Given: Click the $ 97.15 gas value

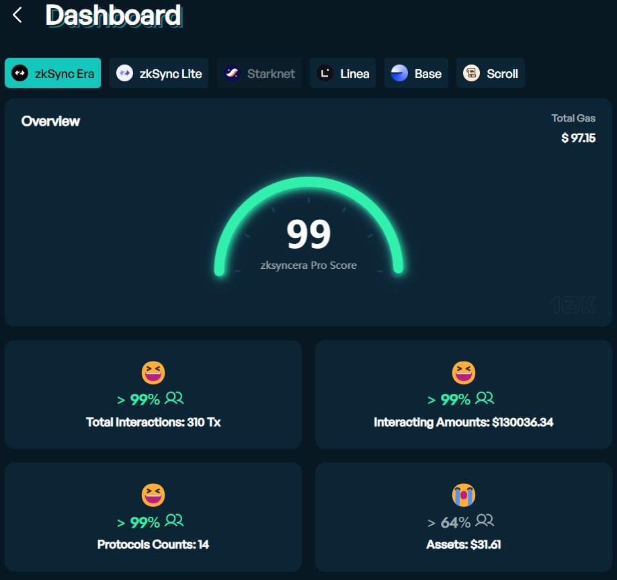Looking at the screenshot, I should coord(578,138).
